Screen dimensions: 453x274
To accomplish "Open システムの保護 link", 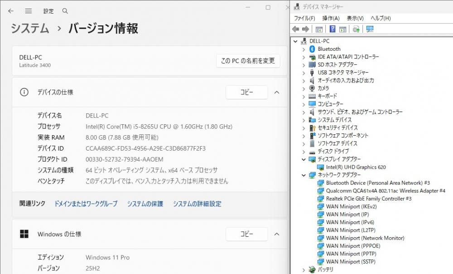I will point(145,204).
